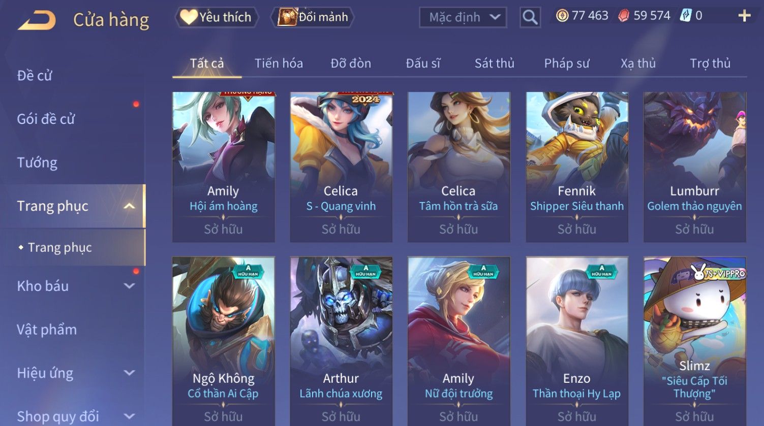Screen dimensions: 764x426
Task: Switch to the Pháp sư tab
Action: point(566,63)
